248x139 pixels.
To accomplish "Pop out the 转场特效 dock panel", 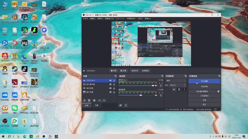I will click(186, 76).
